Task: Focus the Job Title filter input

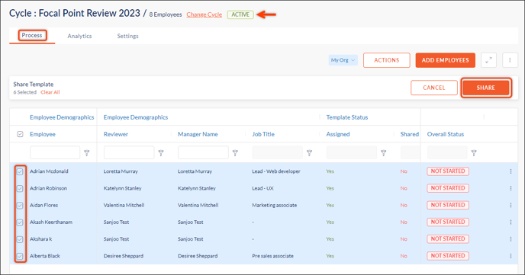Action: click(278, 152)
